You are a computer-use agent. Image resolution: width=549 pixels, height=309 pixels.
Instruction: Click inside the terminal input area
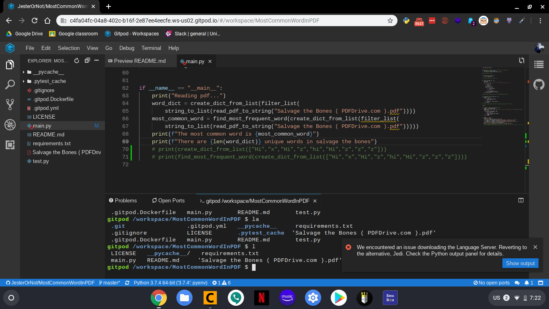[281, 267]
